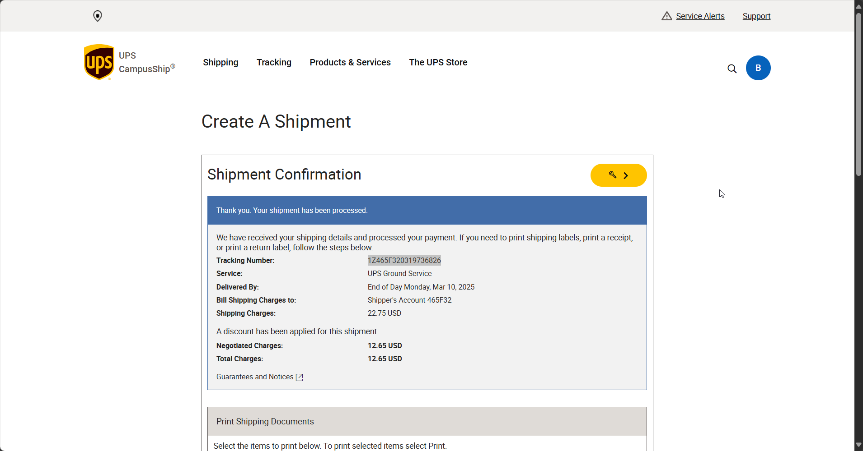Image resolution: width=863 pixels, height=451 pixels.
Task: Open the Support link
Action: tap(756, 16)
